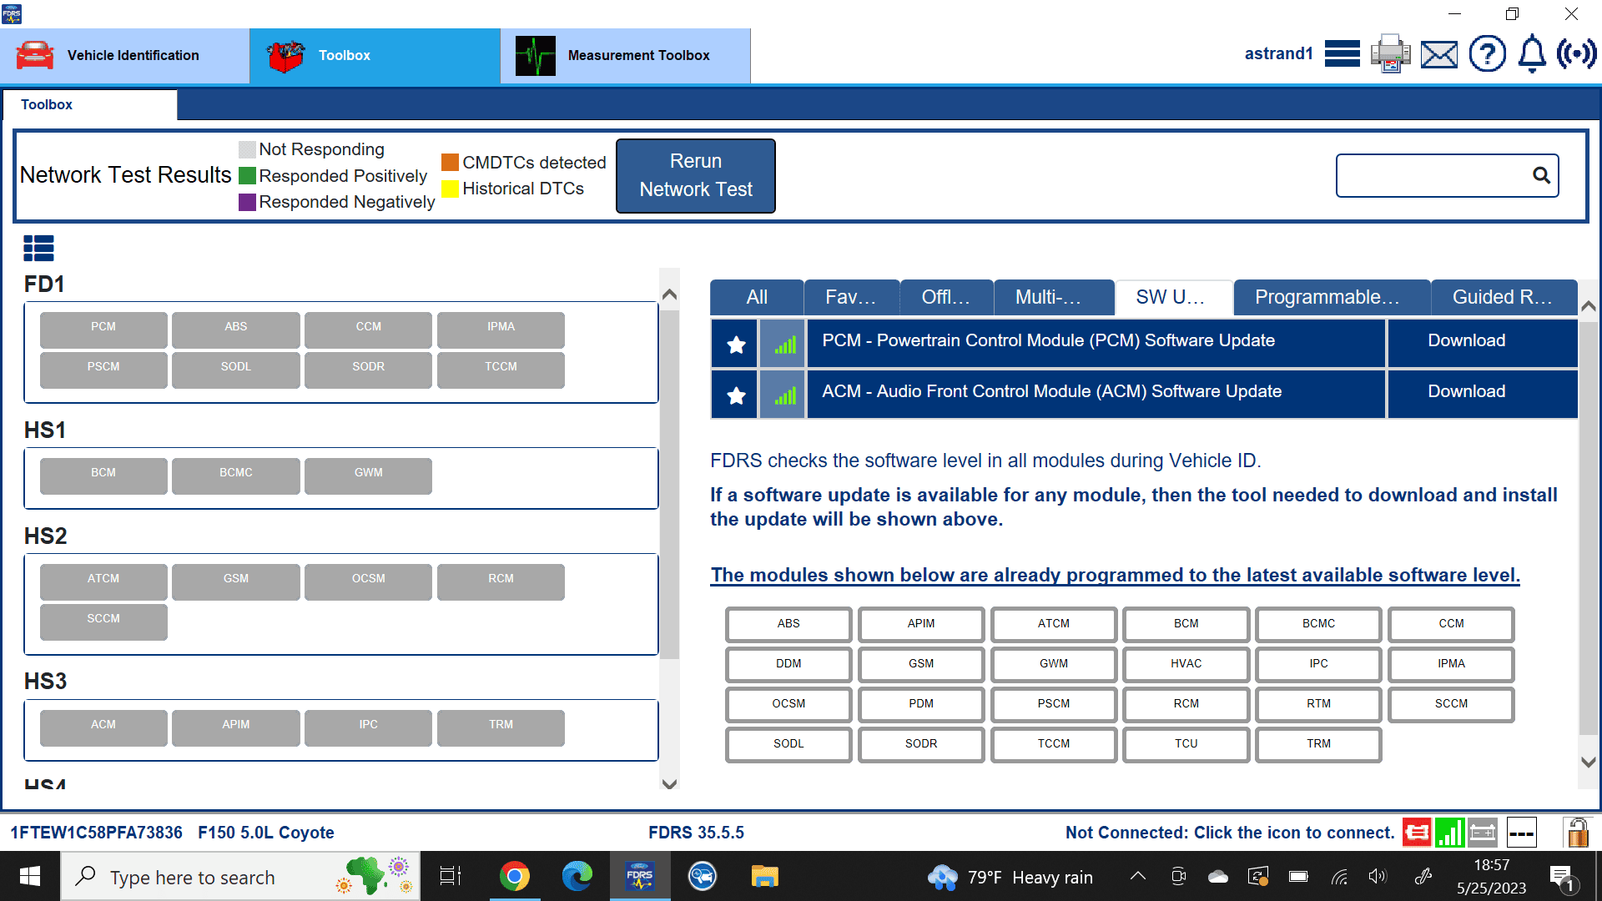Open the hamburger menu next to astrand1
The image size is (1602, 901).
(1342, 54)
